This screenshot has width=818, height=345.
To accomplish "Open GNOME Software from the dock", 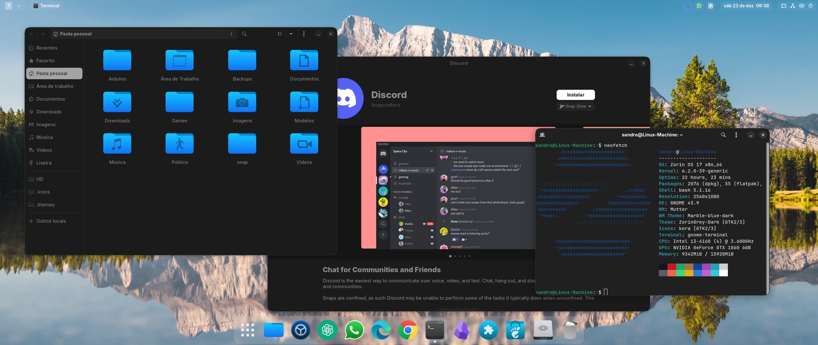I will (x=515, y=330).
